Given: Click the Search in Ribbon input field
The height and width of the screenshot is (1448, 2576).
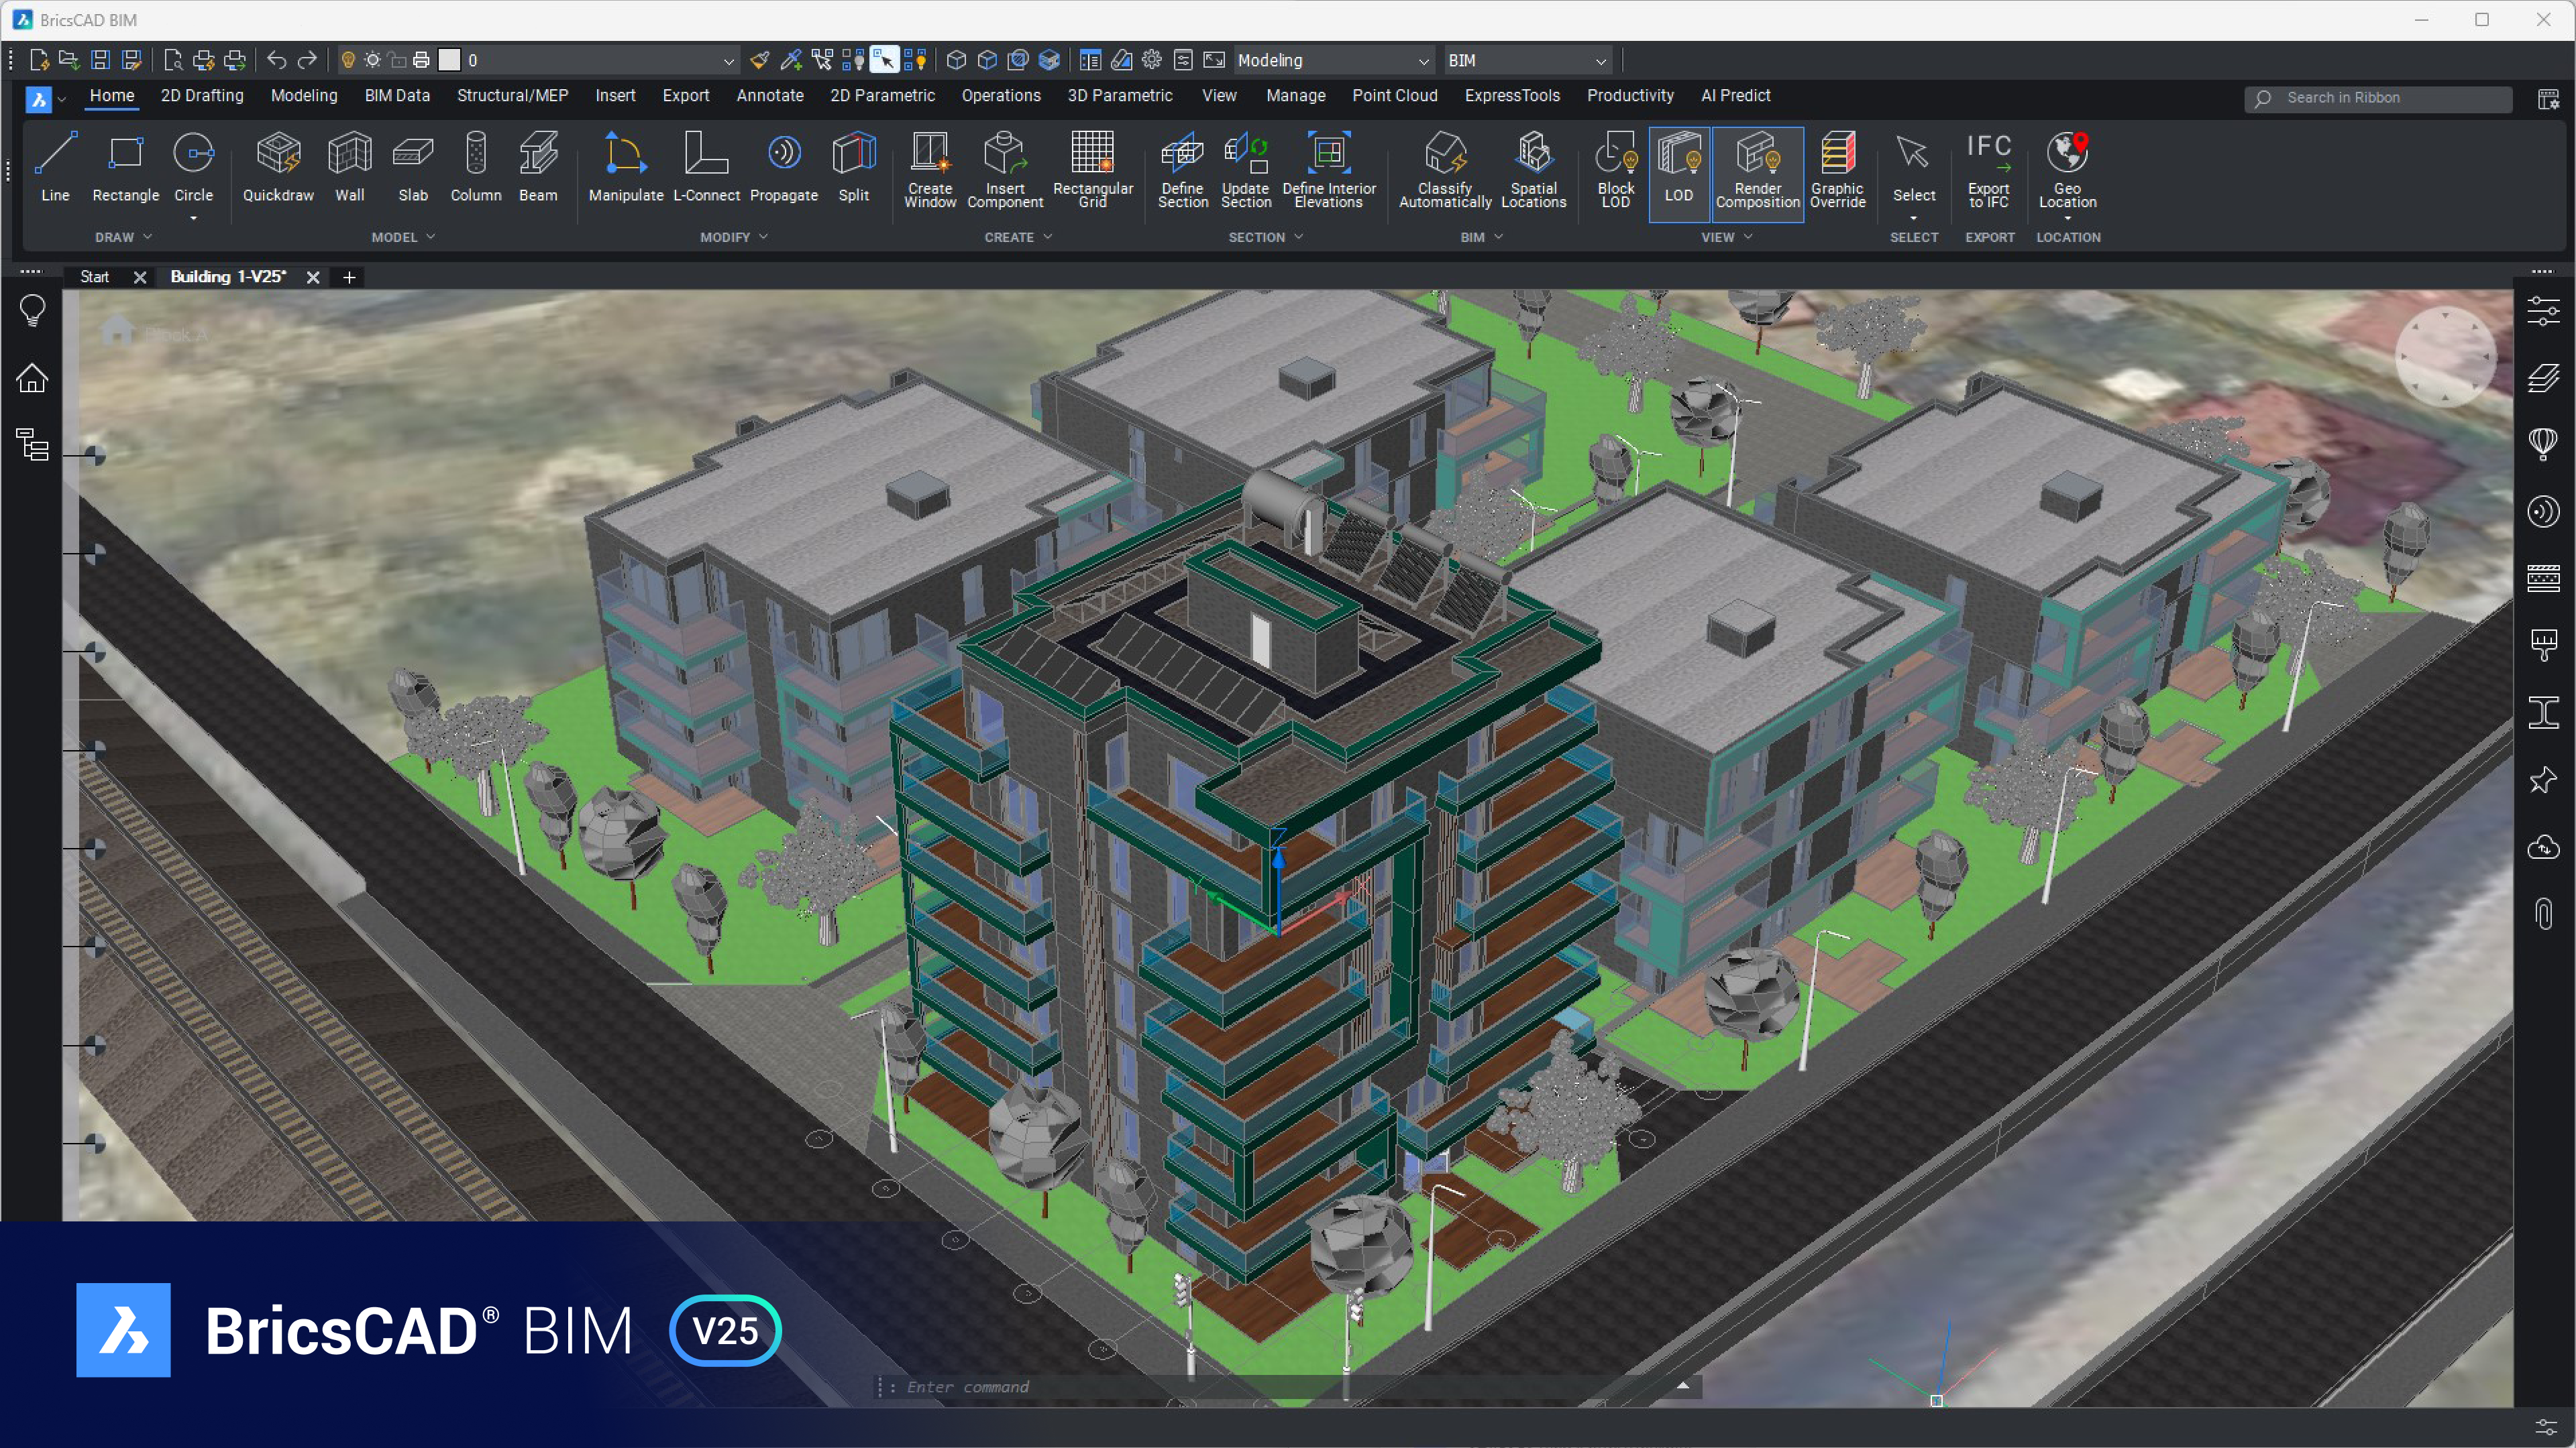Looking at the screenshot, I should [2388, 97].
